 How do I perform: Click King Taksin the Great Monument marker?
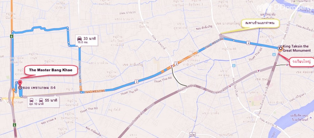(x=280, y=48)
